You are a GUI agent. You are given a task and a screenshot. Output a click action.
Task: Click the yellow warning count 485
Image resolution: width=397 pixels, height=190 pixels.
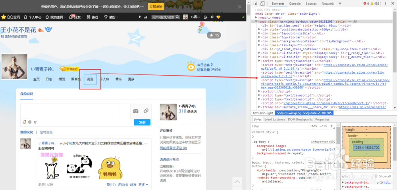[x=375, y=4]
